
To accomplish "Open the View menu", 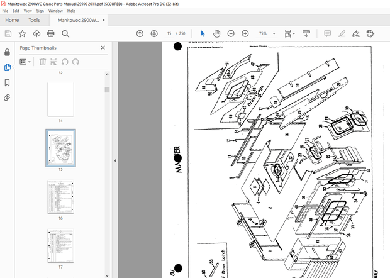I will tap(28, 11).
